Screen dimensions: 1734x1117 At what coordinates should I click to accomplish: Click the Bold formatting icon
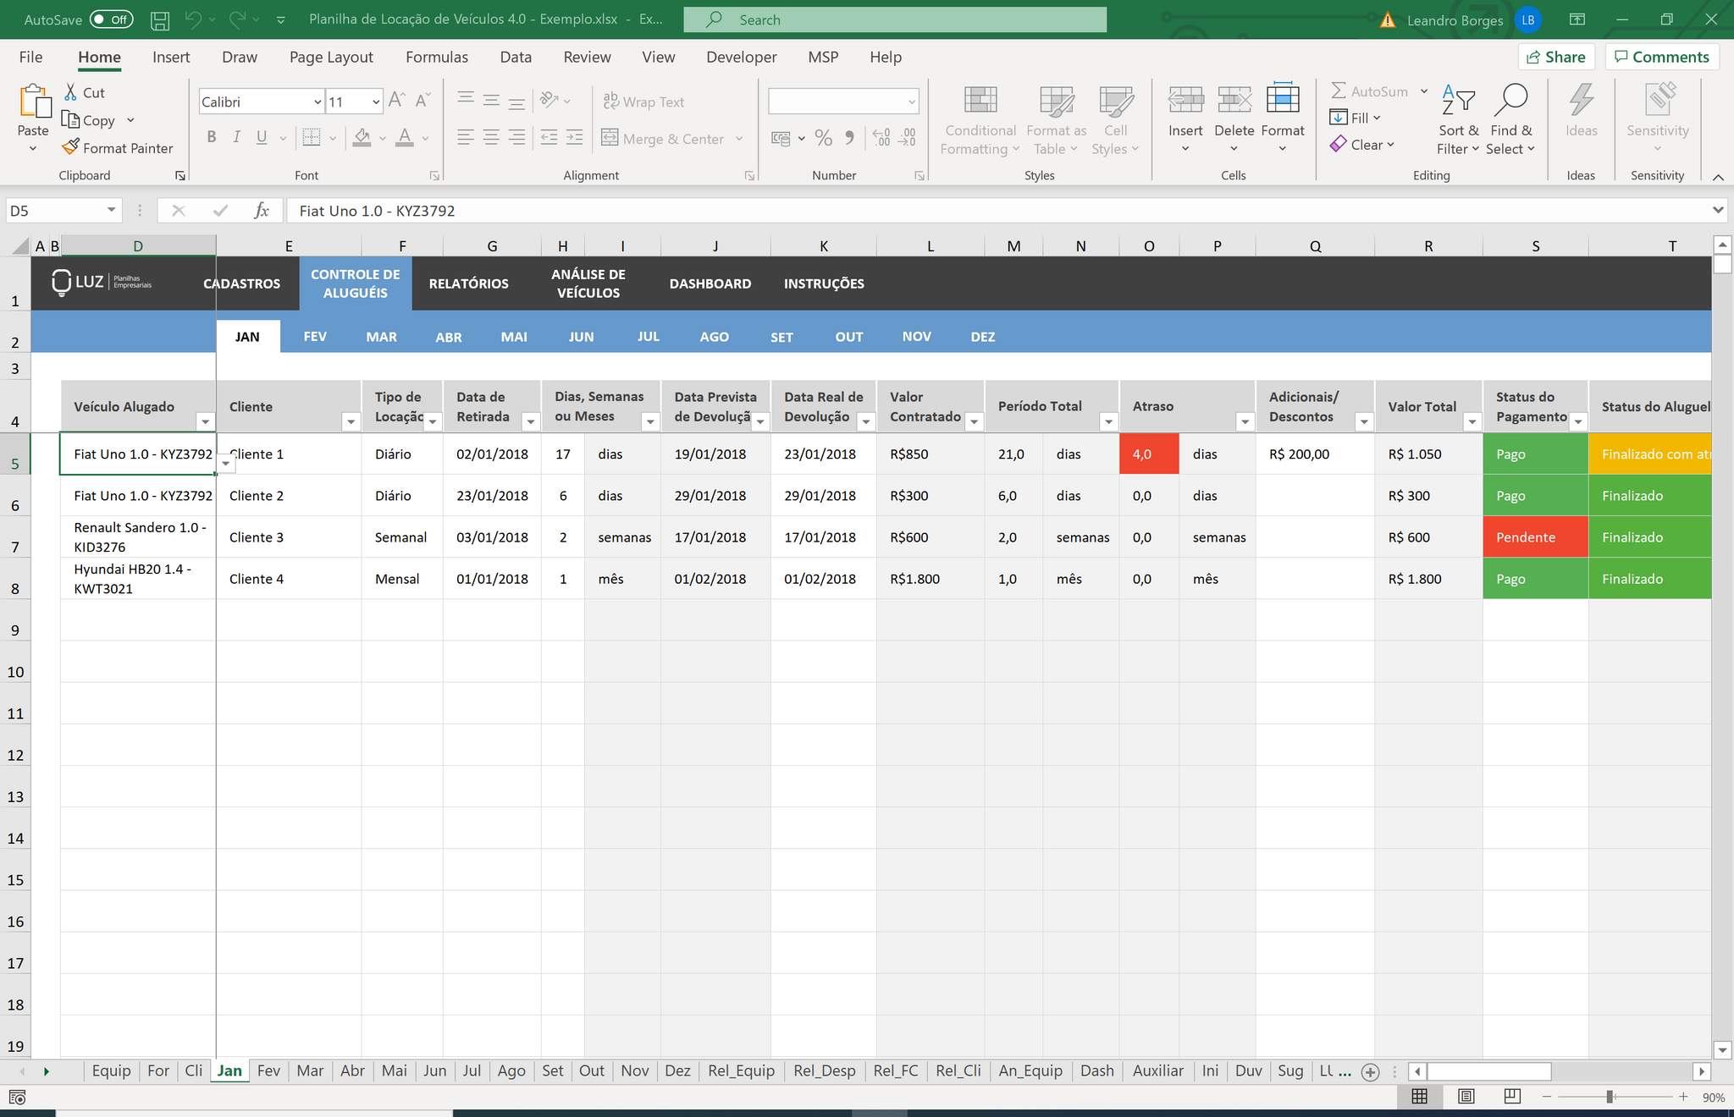pyautogui.click(x=212, y=137)
